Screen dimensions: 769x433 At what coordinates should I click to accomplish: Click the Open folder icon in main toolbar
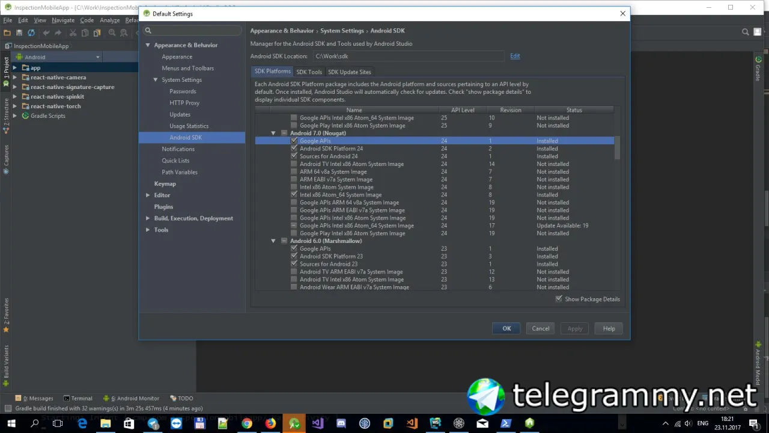pyautogui.click(x=7, y=32)
